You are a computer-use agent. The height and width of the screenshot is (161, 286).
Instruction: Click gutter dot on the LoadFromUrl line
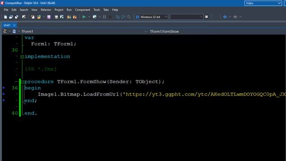coord(4,94)
